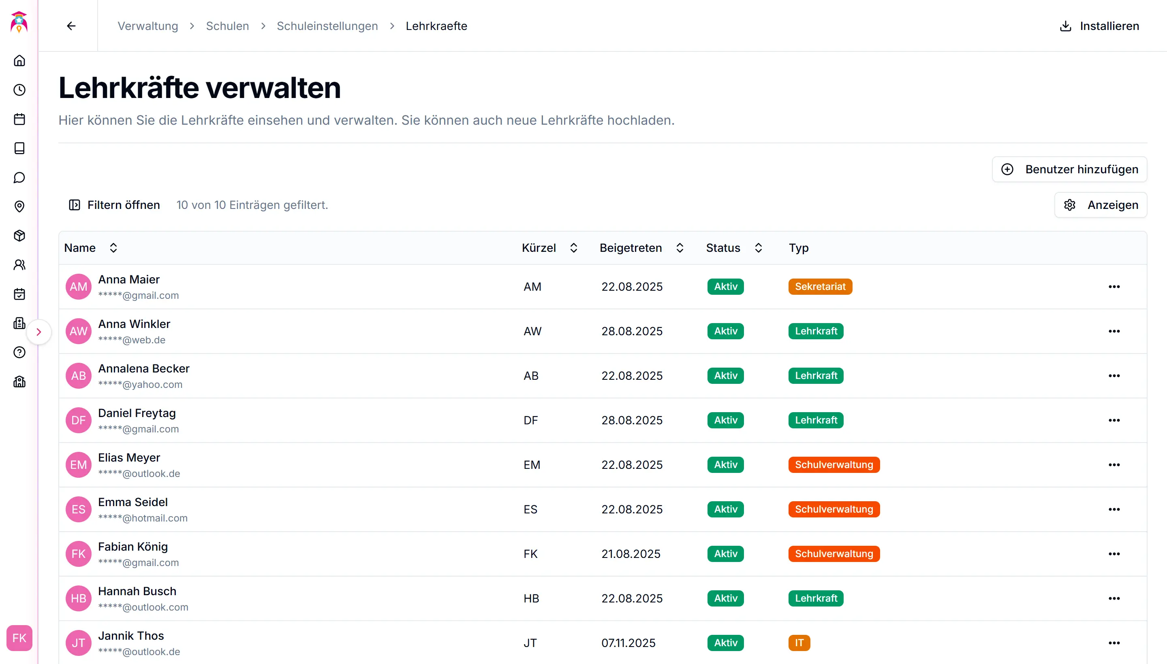Go back using the arrow icon
1167x664 pixels.
click(71, 26)
